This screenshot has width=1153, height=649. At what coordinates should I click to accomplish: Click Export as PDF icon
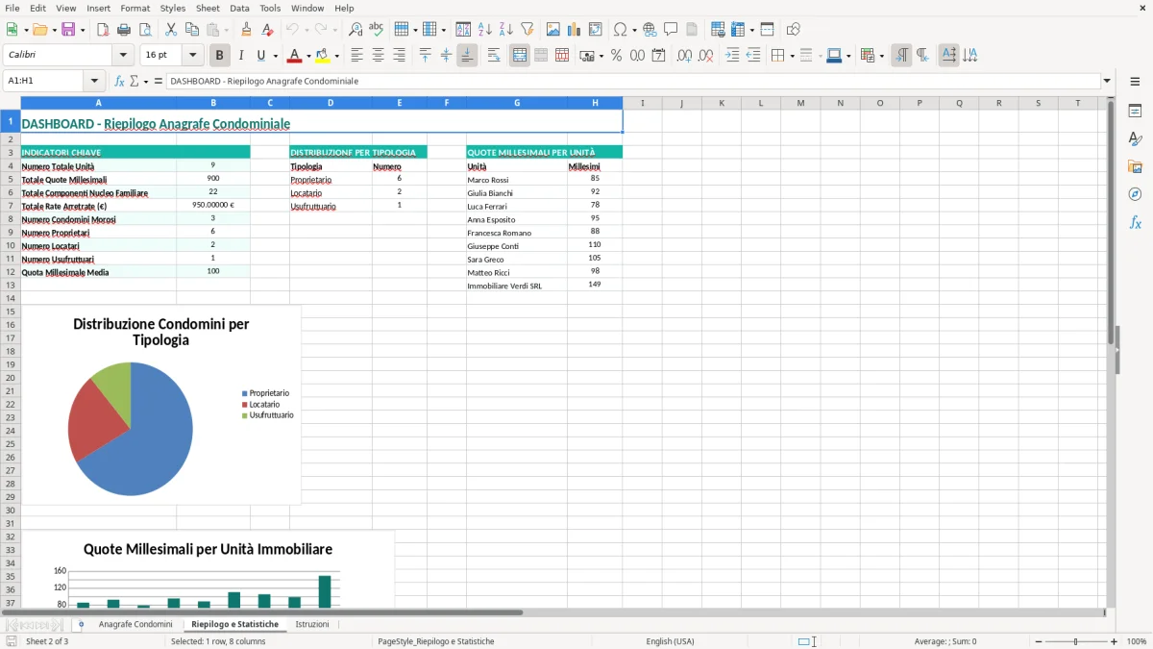pyautogui.click(x=103, y=30)
